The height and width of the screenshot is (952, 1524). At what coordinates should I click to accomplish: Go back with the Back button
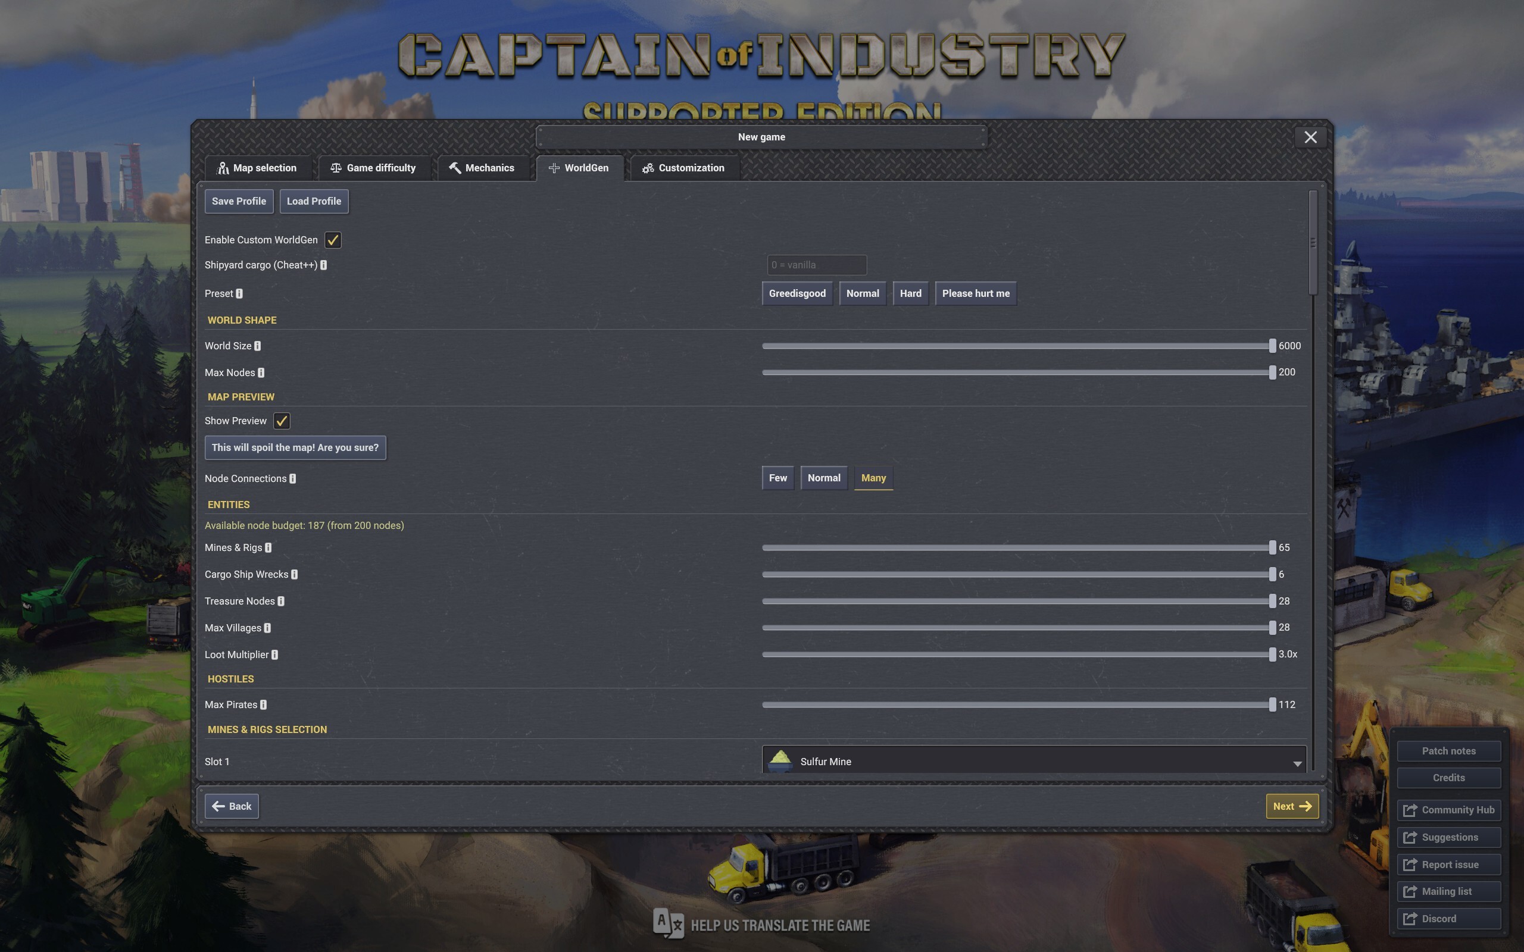pyautogui.click(x=232, y=806)
